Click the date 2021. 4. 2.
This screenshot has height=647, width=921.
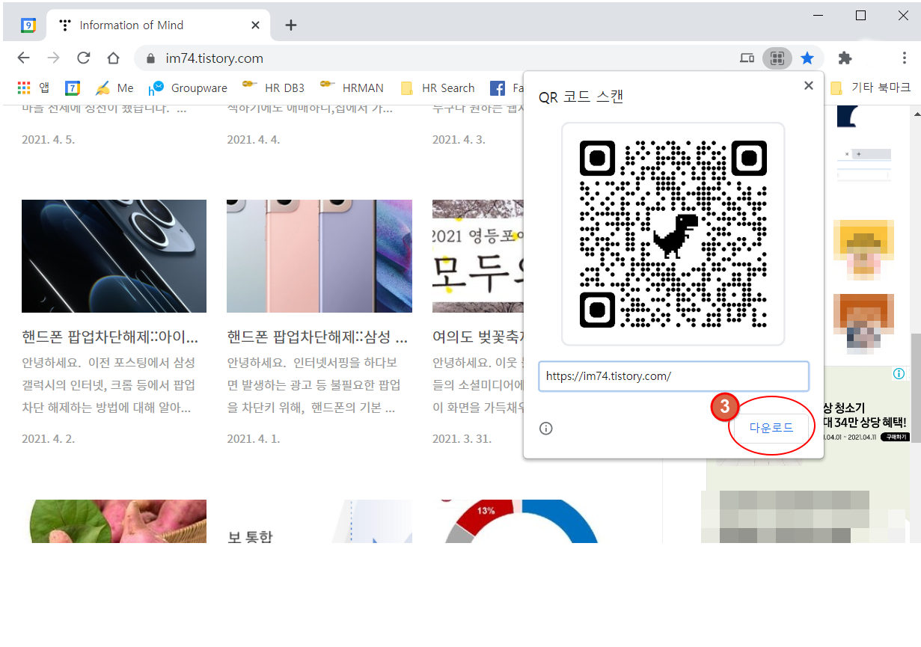(x=49, y=439)
